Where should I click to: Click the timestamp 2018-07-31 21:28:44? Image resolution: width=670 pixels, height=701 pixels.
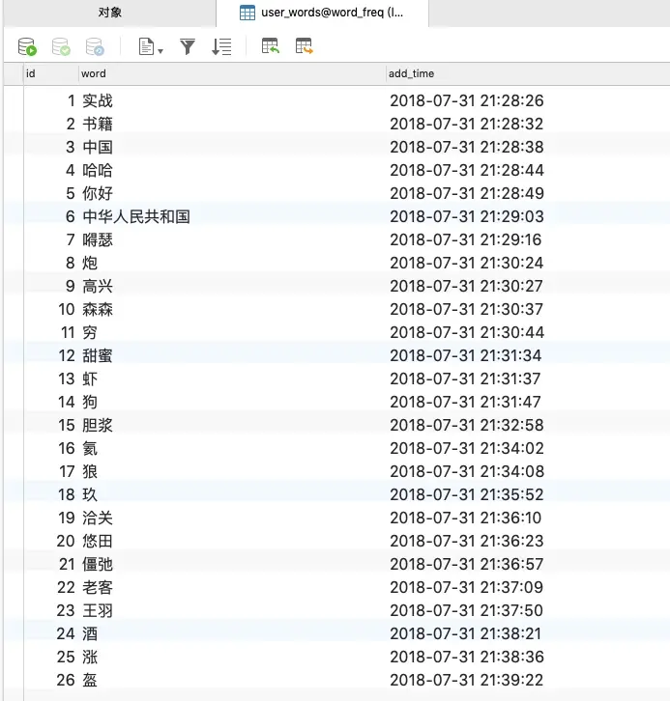[x=467, y=170]
